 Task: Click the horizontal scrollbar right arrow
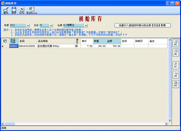(166, 123)
